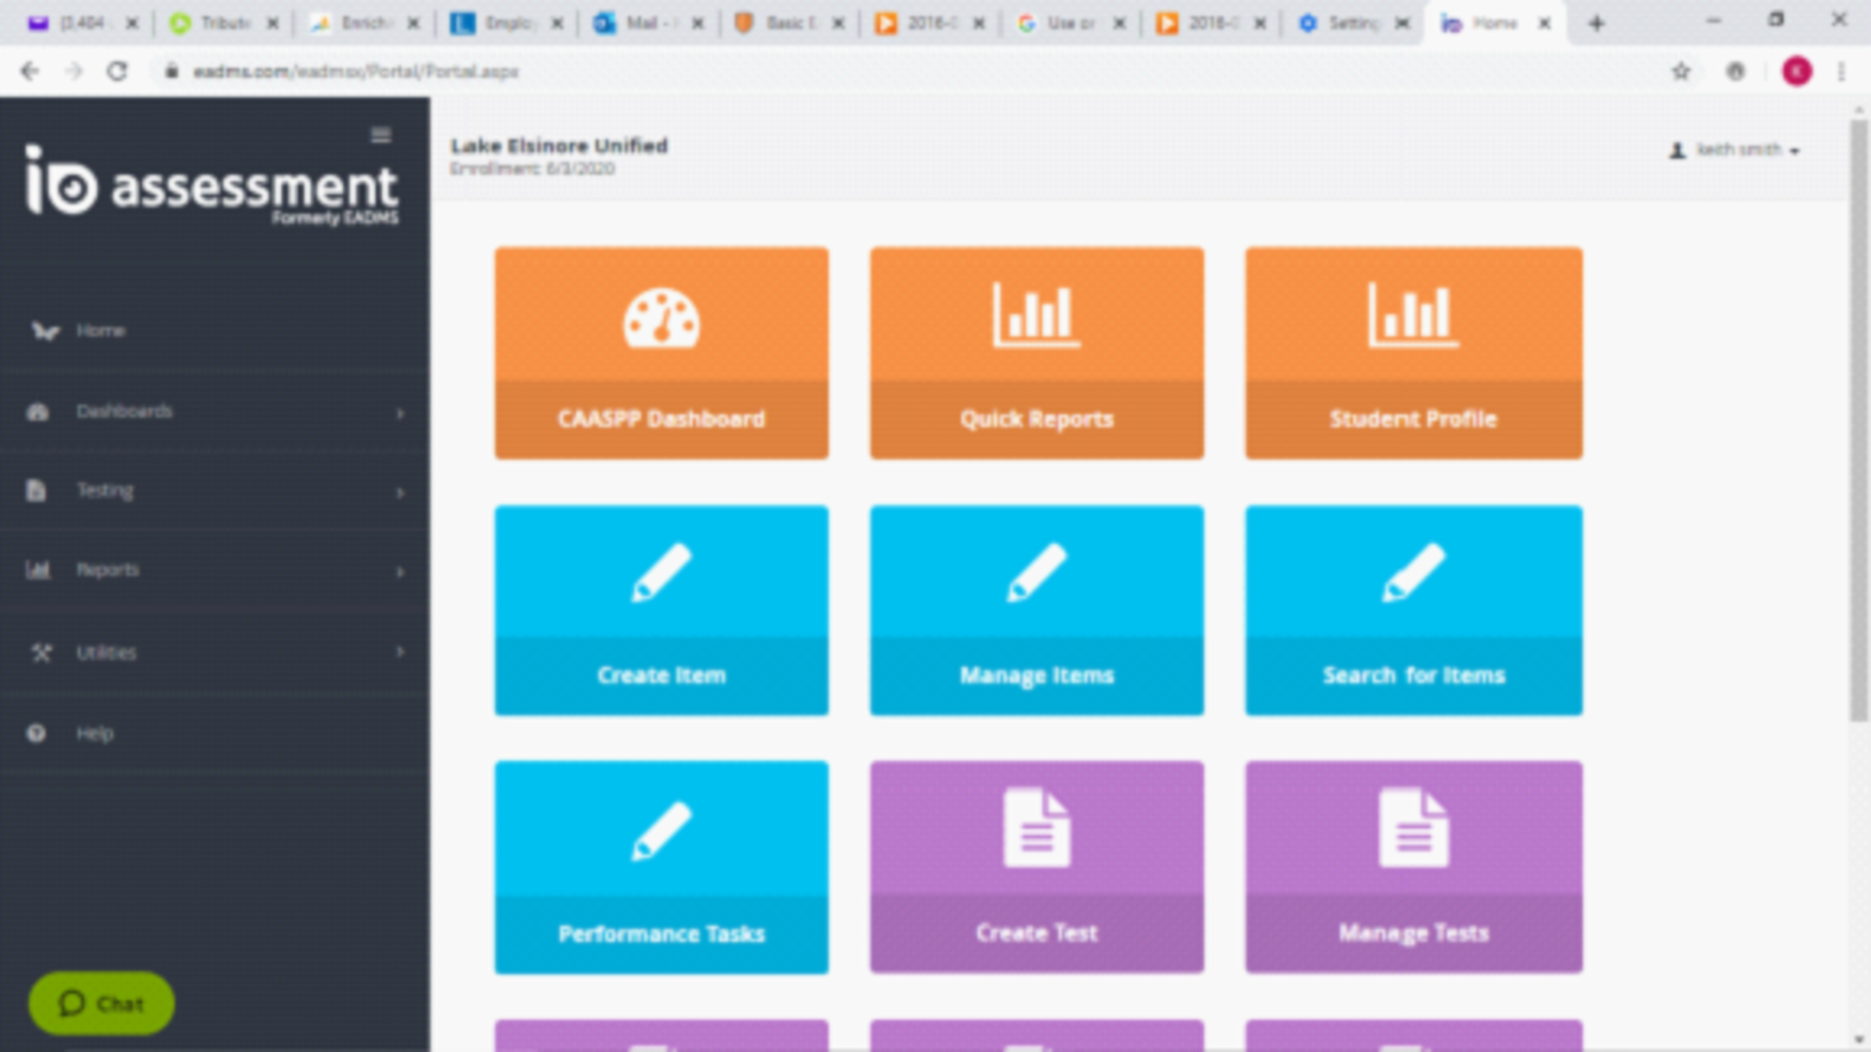Click the CAASPP Dashboard gauge icon

click(661, 318)
